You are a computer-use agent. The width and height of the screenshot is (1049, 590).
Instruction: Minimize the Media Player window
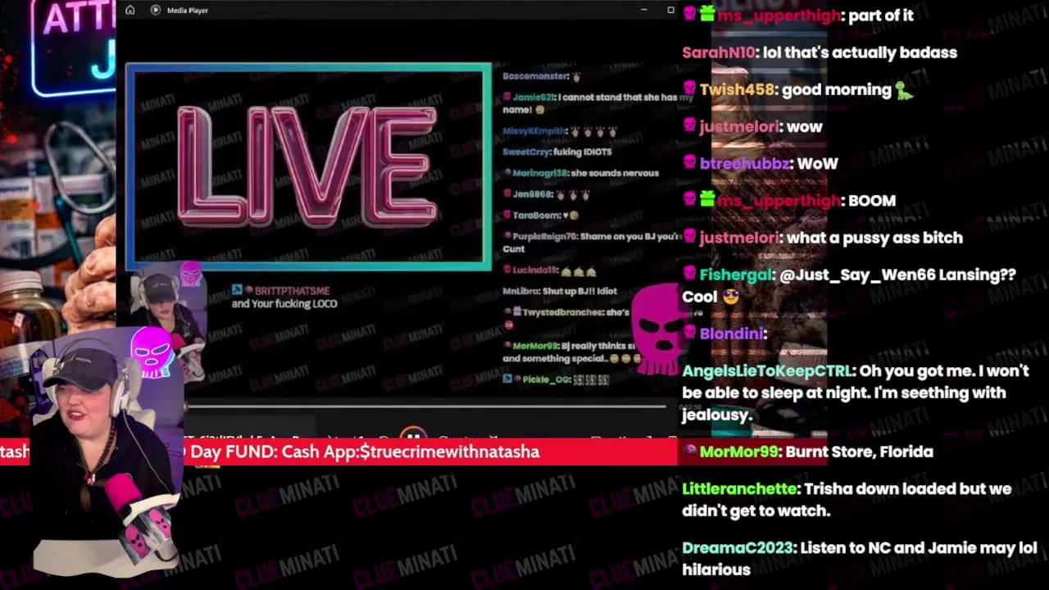tap(644, 10)
